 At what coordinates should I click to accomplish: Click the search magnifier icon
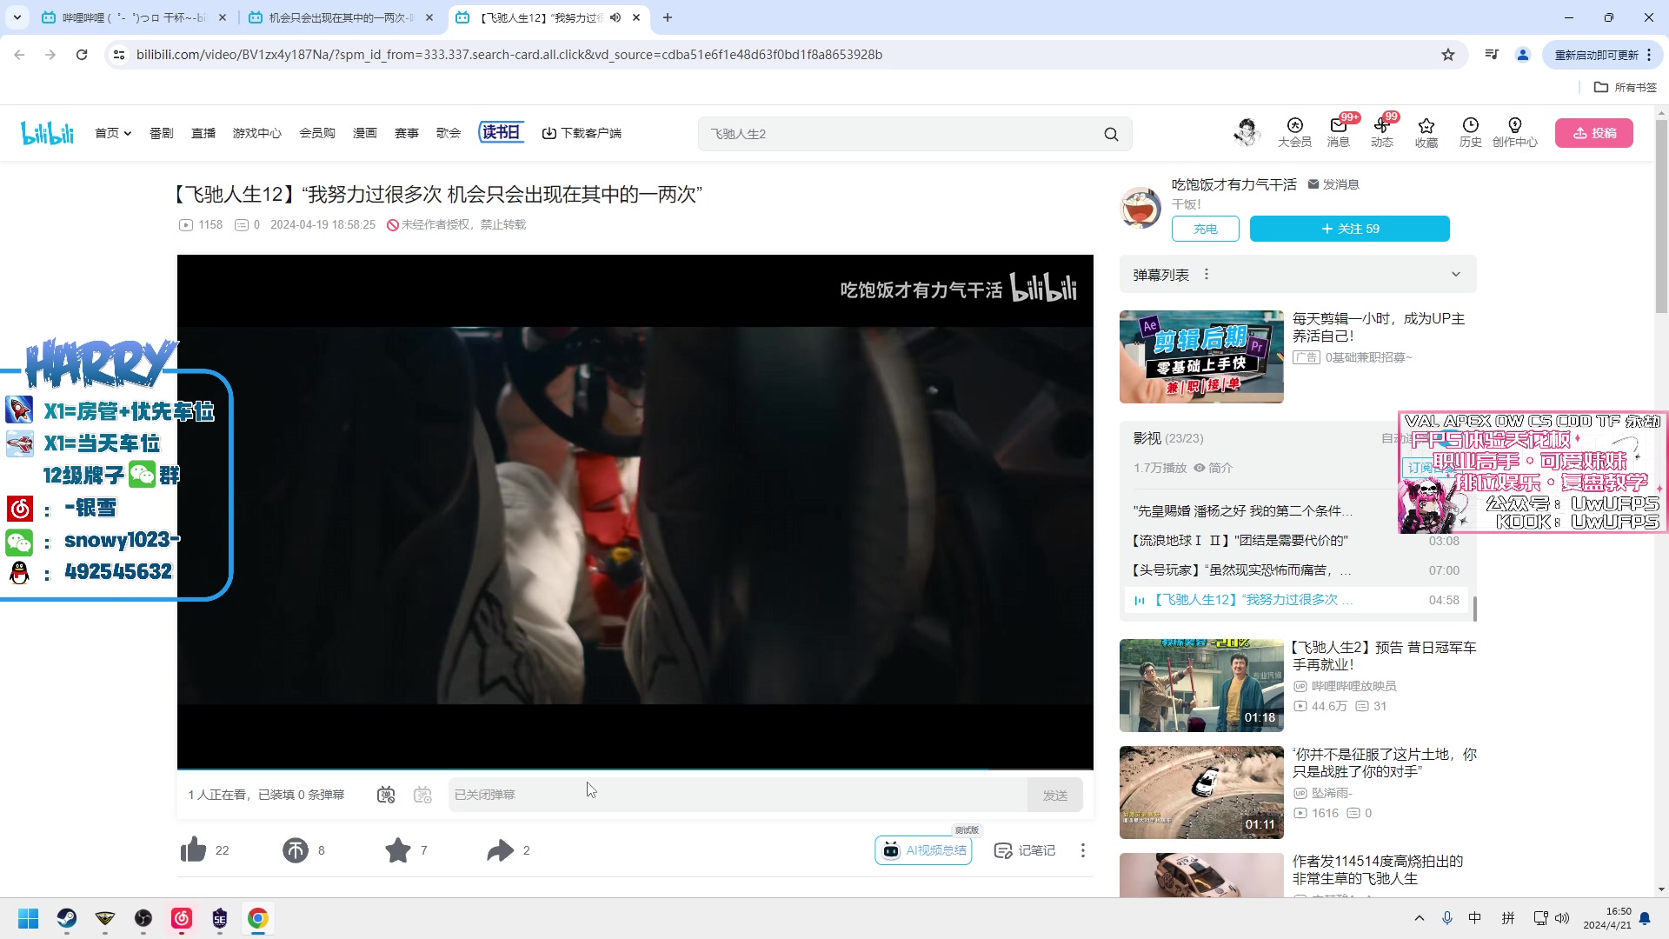click(x=1111, y=134)
